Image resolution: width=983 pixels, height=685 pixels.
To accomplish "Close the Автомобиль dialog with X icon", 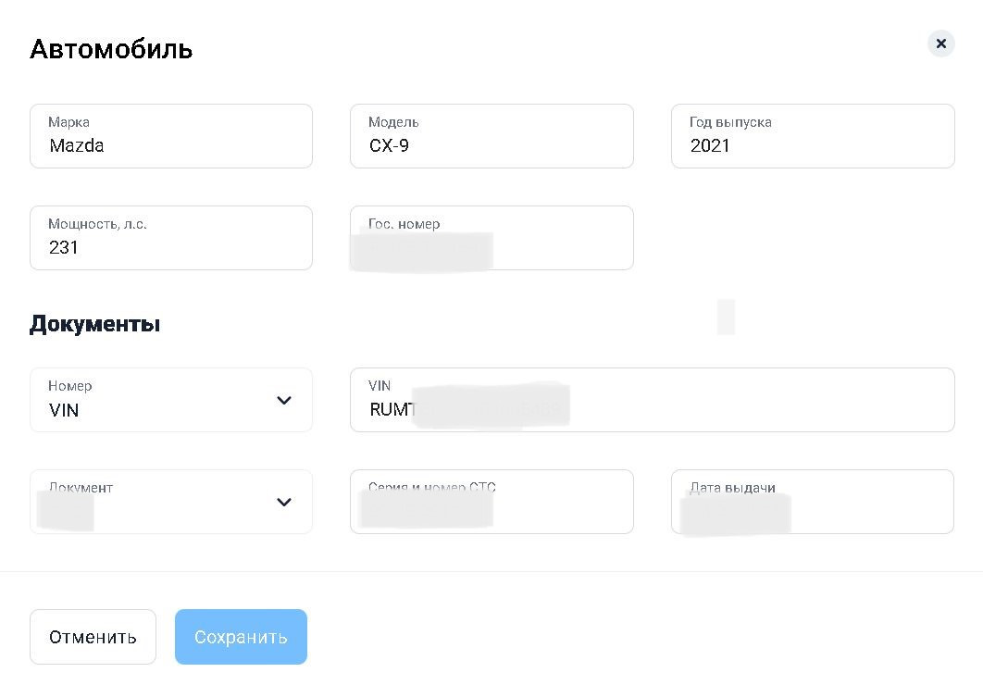I will [x=940, y=44].
